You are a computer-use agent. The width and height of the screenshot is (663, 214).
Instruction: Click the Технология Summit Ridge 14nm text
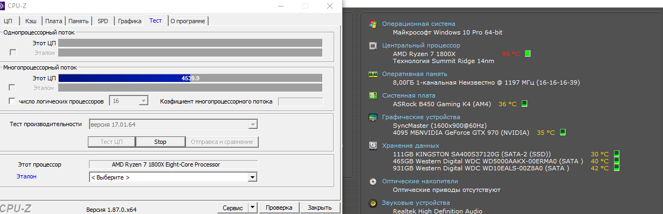click(444, 61)
